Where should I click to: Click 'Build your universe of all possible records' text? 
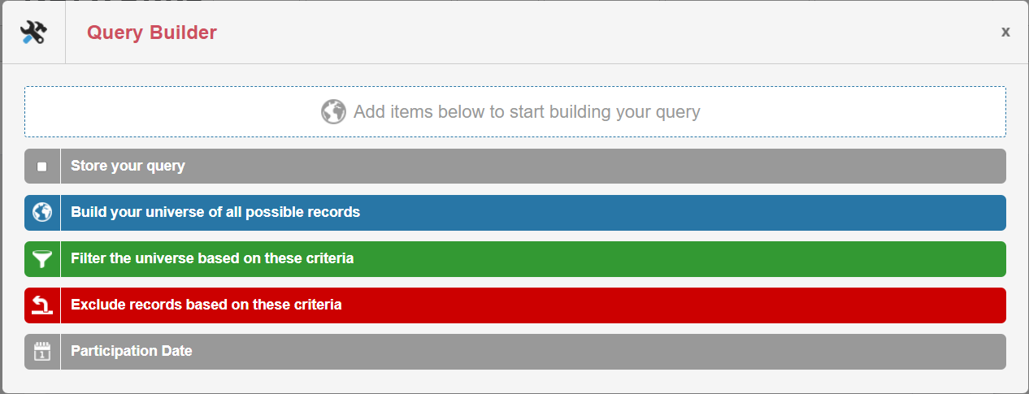point(215,213)
